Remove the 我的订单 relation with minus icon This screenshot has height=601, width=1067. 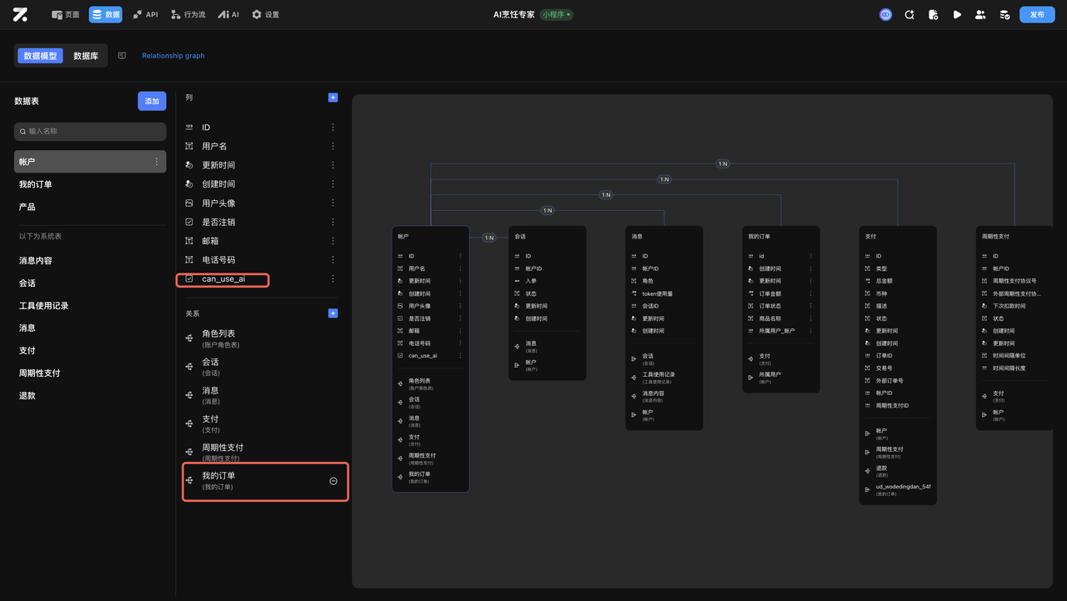333,481
